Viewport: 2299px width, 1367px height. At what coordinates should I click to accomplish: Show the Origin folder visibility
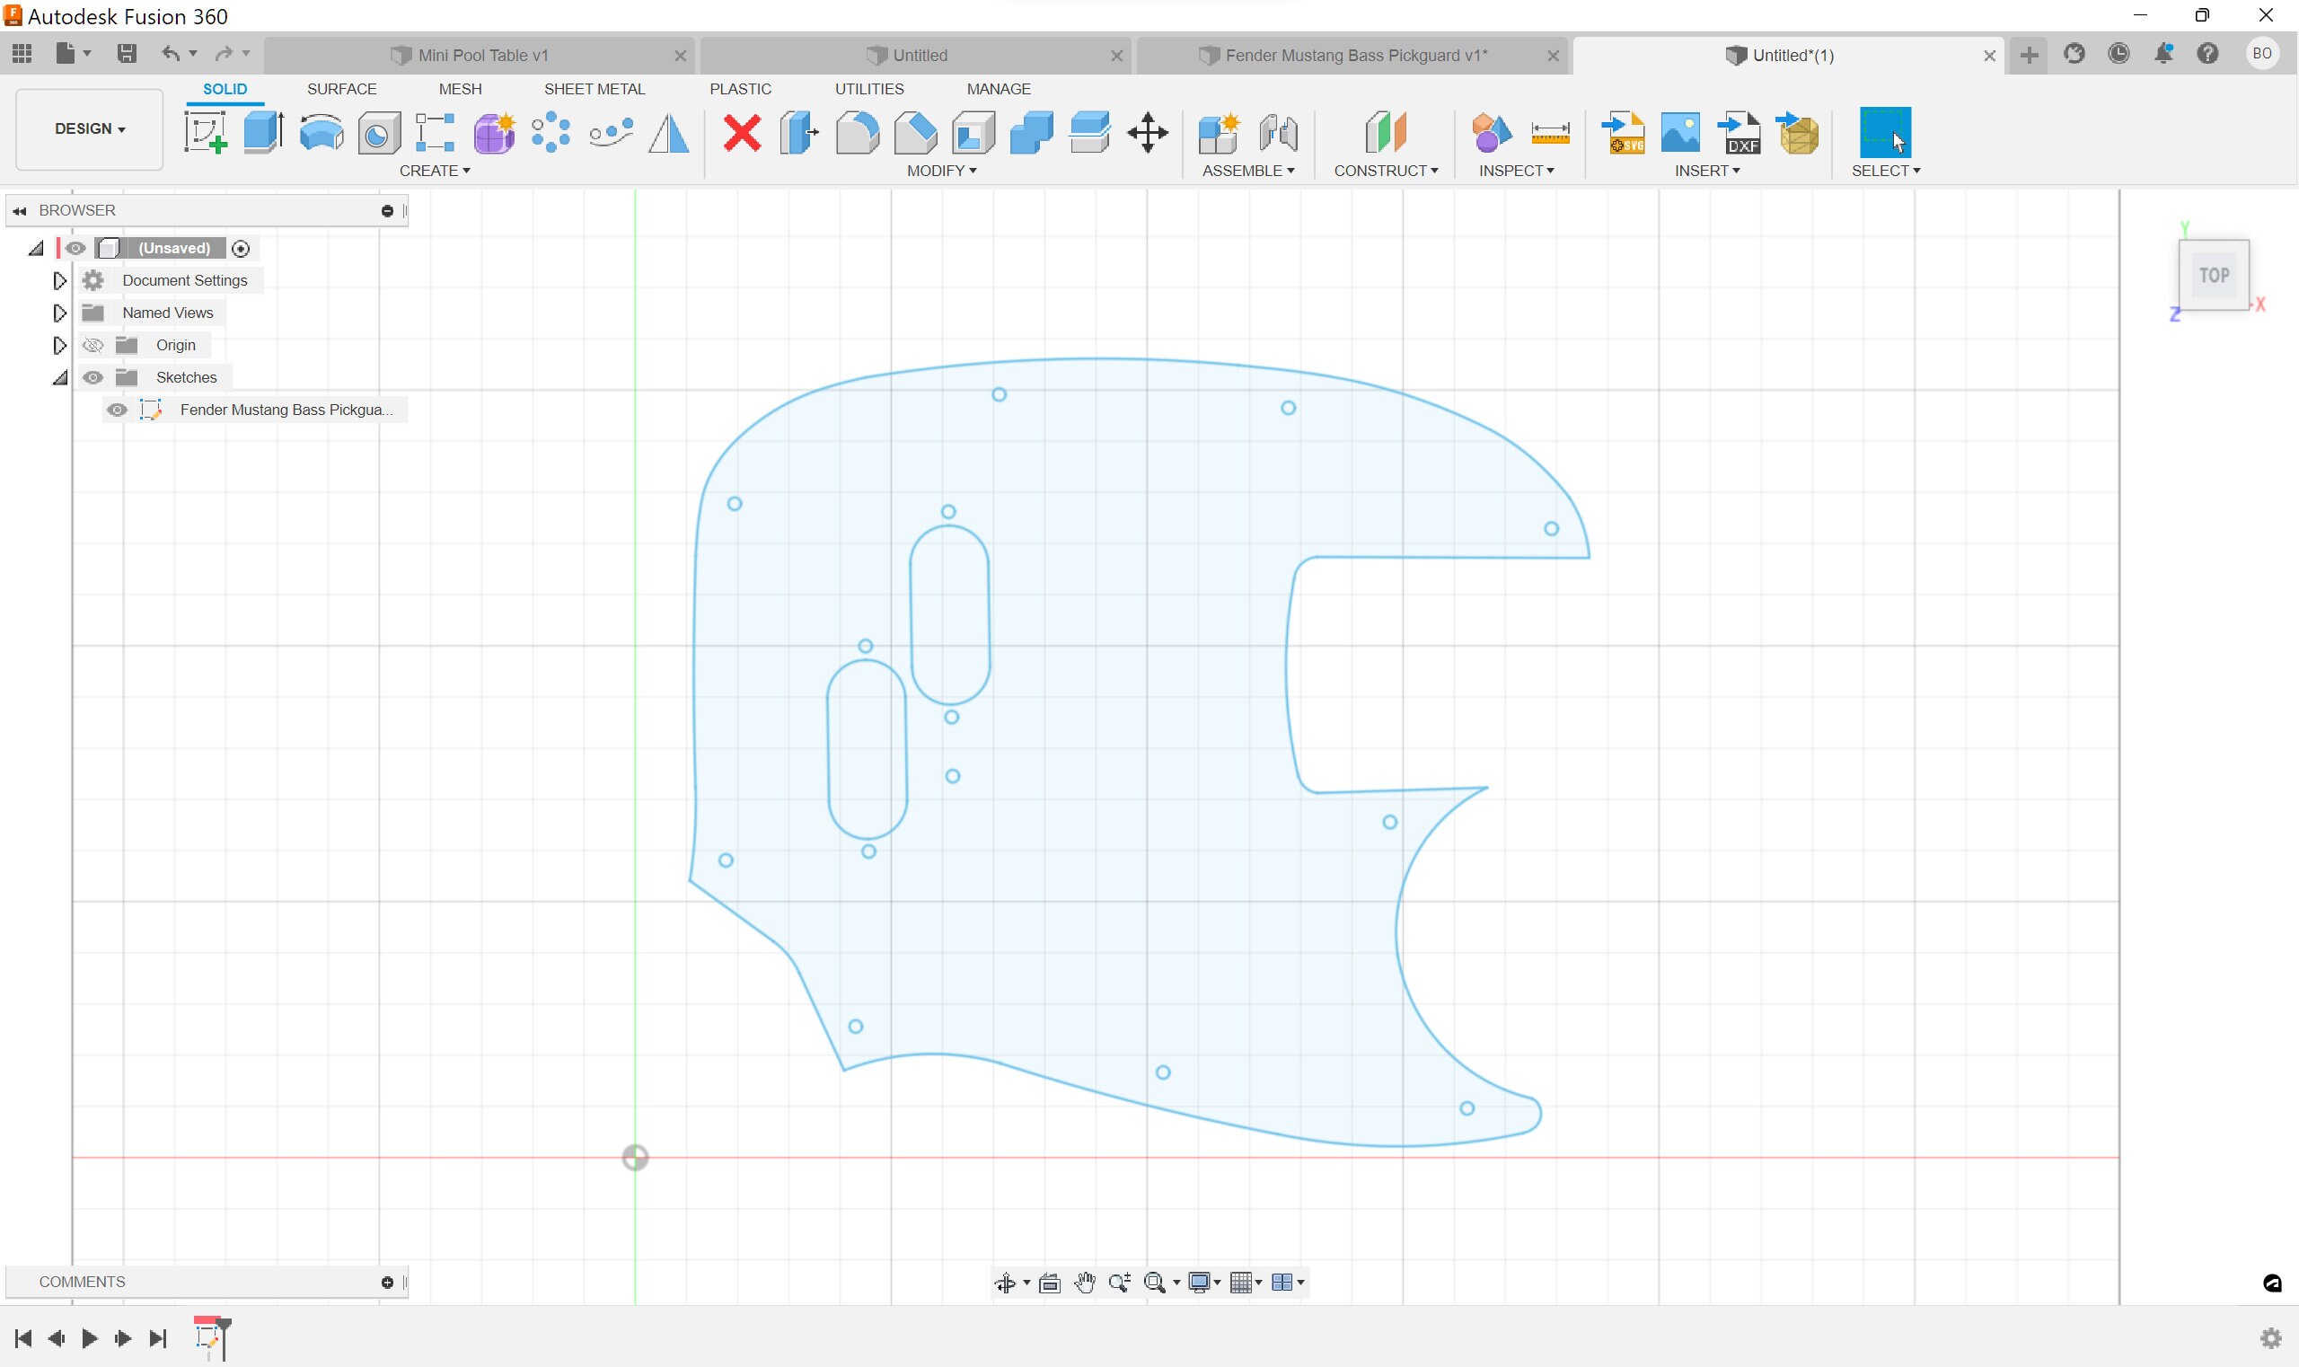pyautogui.click(x=93, y=345)
